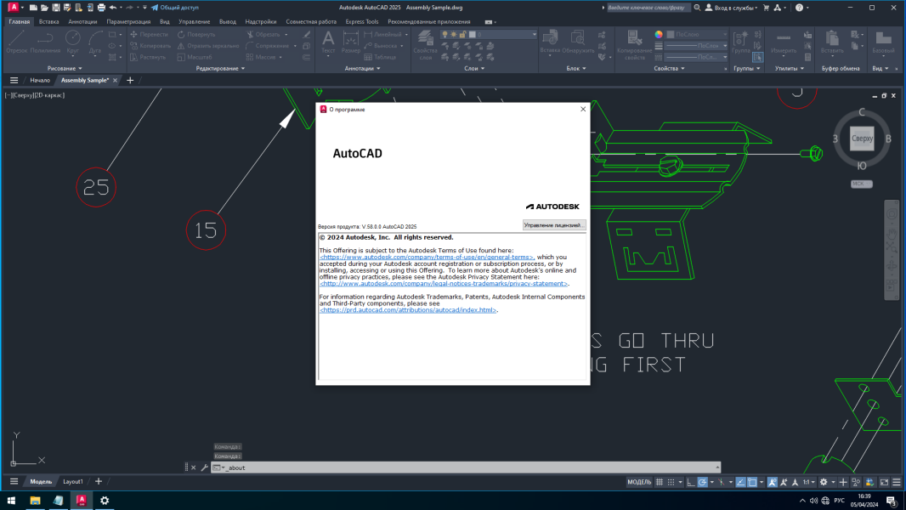This screenshot has width=906, height=510.
Task: Select the Круг circle tool
Action: pyautogui.click(x=73, y=42)
